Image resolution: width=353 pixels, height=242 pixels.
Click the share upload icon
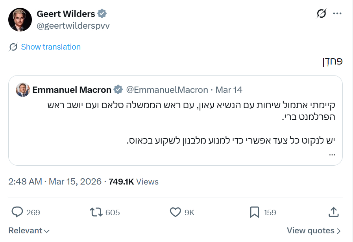coord(333,212)
